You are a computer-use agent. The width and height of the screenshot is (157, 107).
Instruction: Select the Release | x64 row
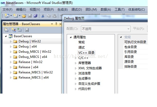coord(32,67)
